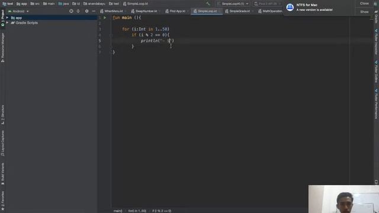379x213 pixels.
Task: Click the main() breadcrumb at editor bottom
Action: (x=118, y=211)
